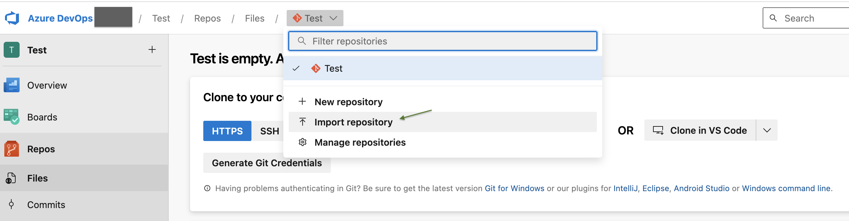Focus the Filter repositories field

(x=442, y=41)
